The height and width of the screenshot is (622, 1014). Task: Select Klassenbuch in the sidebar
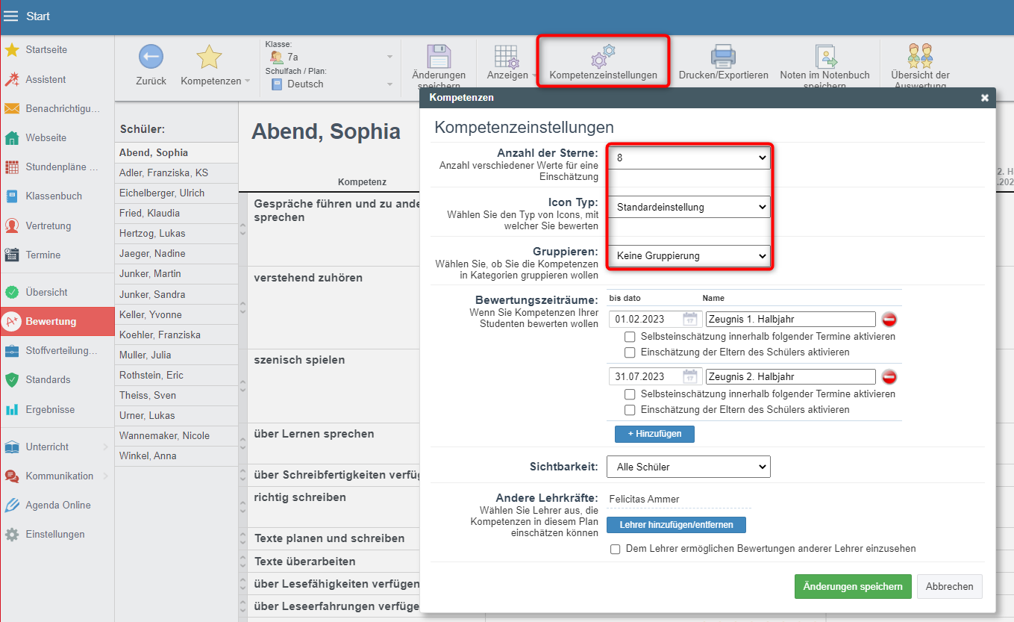click(53, 196)
